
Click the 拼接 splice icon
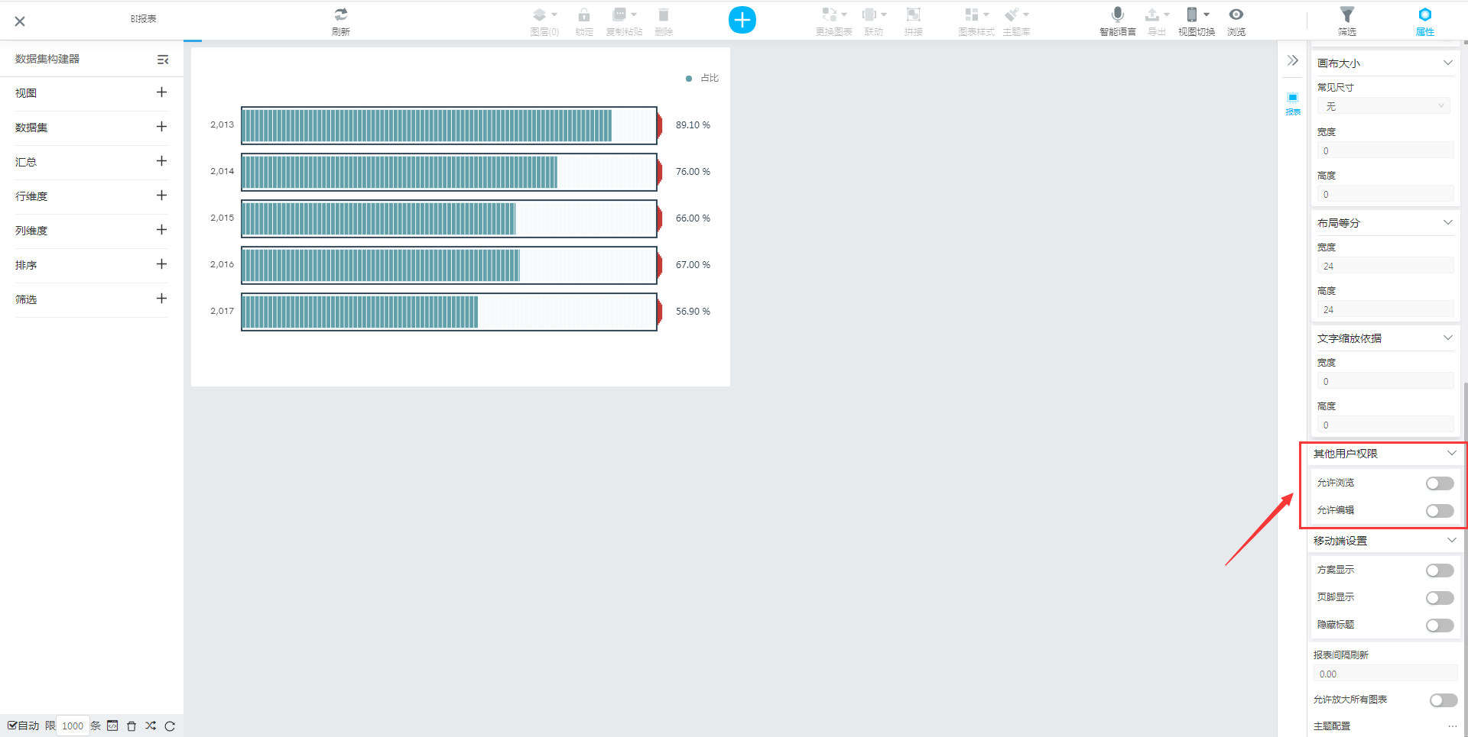click(913, 15)
